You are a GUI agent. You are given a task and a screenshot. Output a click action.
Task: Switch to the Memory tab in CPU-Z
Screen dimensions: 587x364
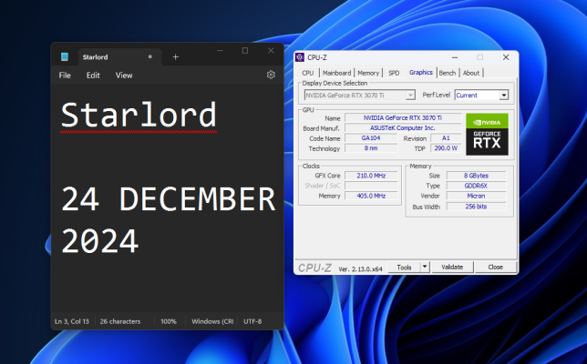point(368,73)
